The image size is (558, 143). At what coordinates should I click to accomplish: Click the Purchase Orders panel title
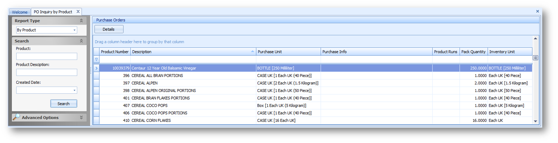[x=110, y=20]
